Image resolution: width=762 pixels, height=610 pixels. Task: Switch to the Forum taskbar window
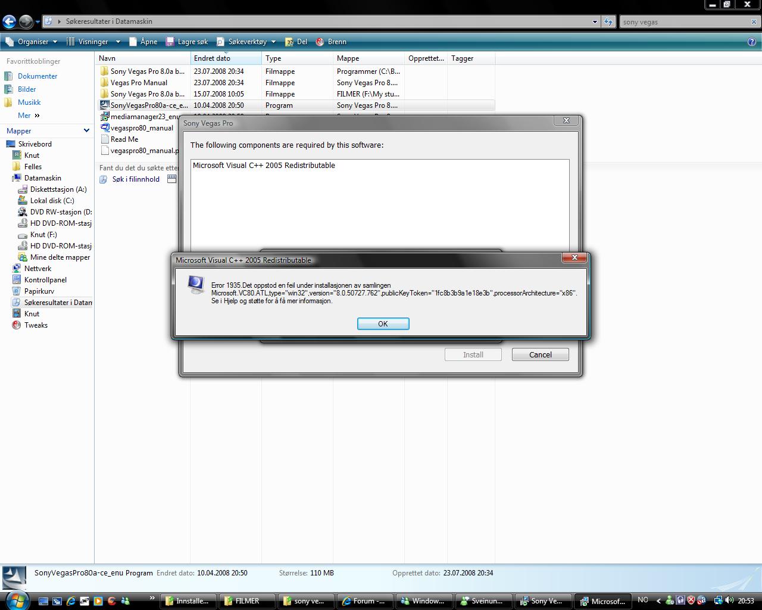(366, 601)
